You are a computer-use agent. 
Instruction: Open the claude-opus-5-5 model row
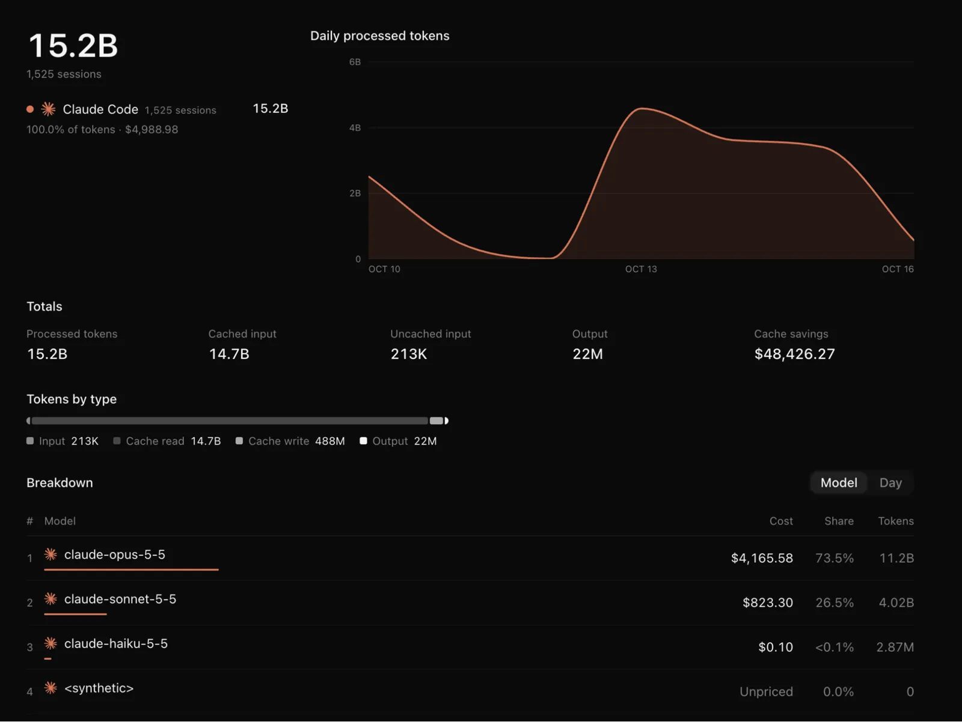[470, 558]
